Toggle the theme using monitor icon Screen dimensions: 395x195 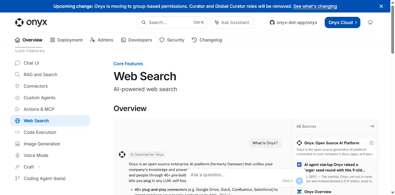pos(370,22)
